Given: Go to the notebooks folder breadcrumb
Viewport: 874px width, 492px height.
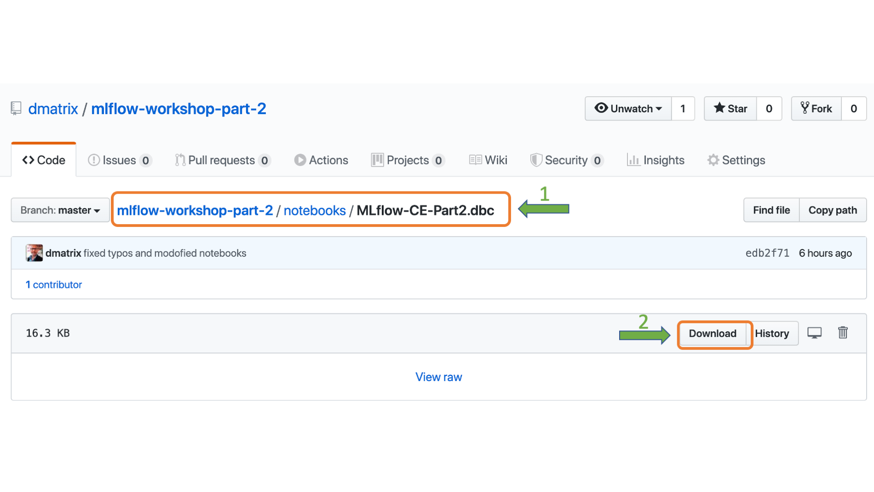Looking at the screenshot, I should pos(315,210).
